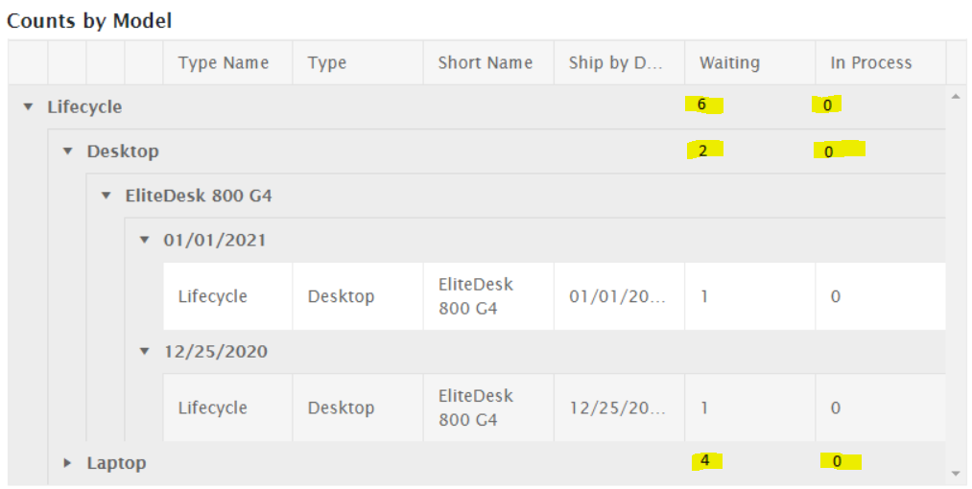Collapse the 12/25/2020 date group
The image size is (972, 489).
point(145,351)
